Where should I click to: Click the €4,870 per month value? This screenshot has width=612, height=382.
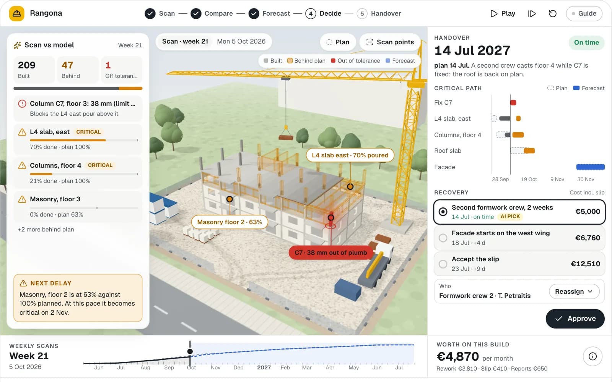(475, 357)
